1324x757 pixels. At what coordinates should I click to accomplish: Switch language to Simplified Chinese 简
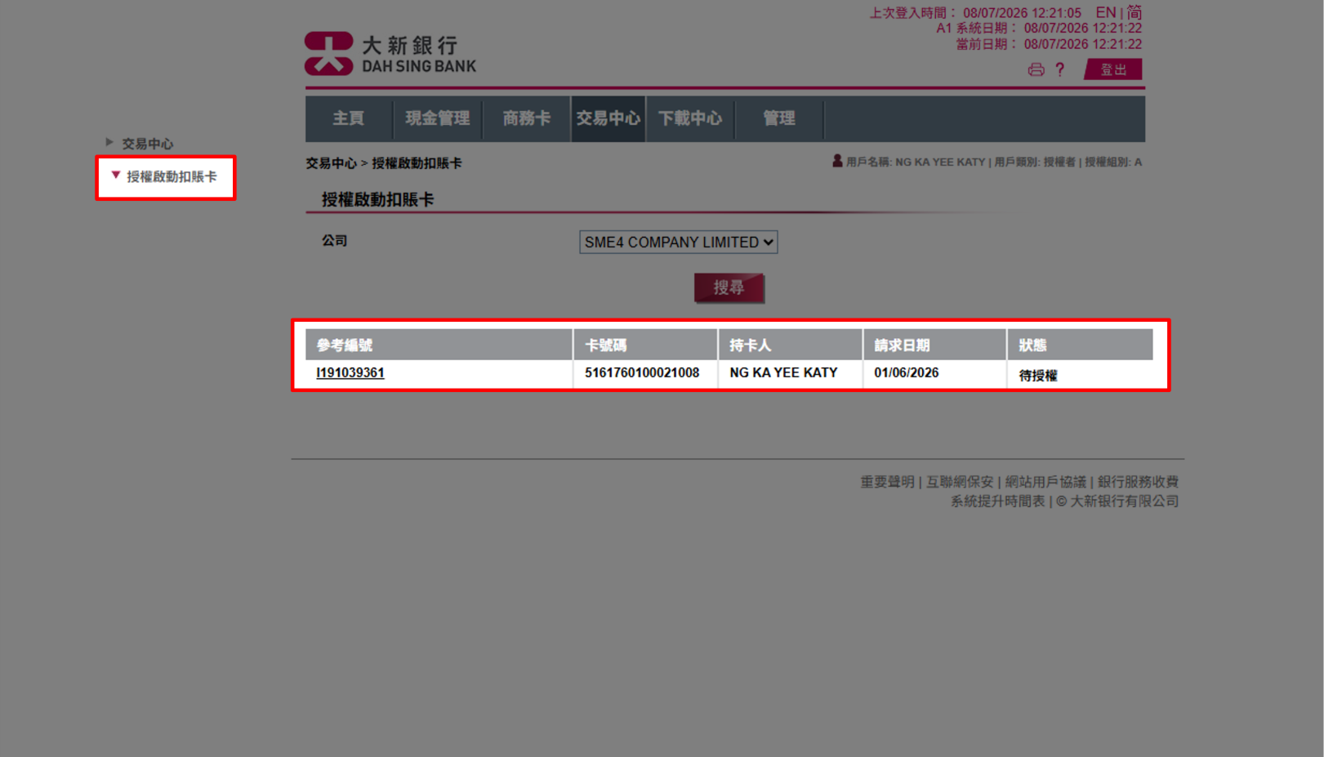1135,13
